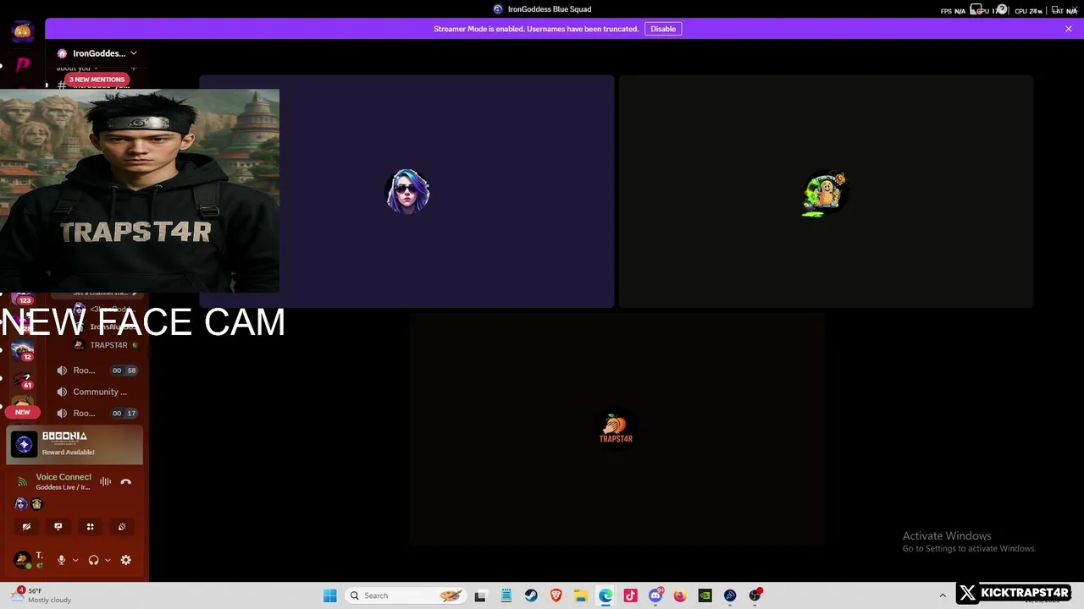Click the red NEW unreads pill
Image resolution: width=1084 pixels, height=609 pixels.
click(22, 412)
